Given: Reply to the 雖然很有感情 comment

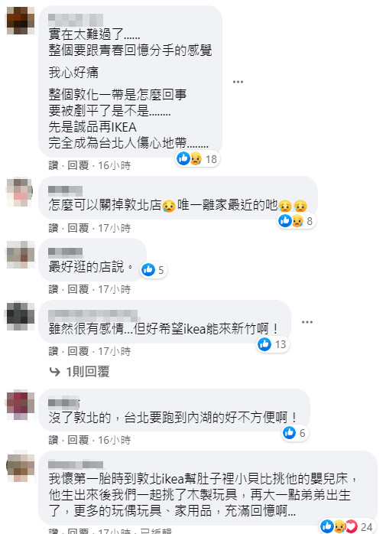Looking at the screenshot, I should 78,351.
